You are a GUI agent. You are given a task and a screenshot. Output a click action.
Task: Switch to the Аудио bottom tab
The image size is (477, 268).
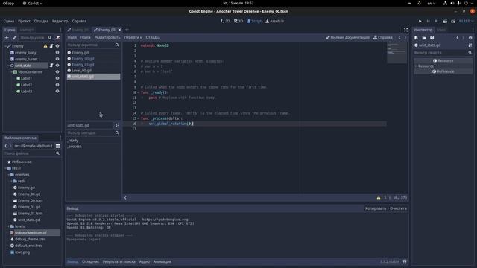pos(144,261)
